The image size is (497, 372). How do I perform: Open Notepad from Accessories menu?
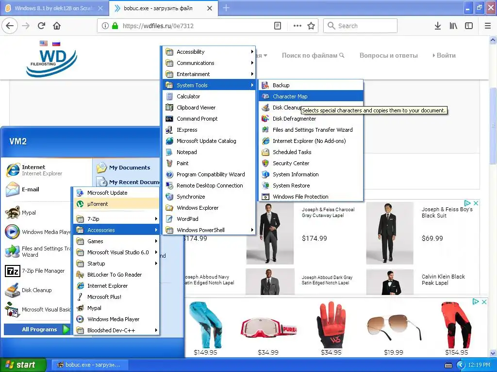(209, 152)
